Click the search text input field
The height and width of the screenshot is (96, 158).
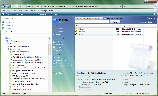[x=91, y=22]
